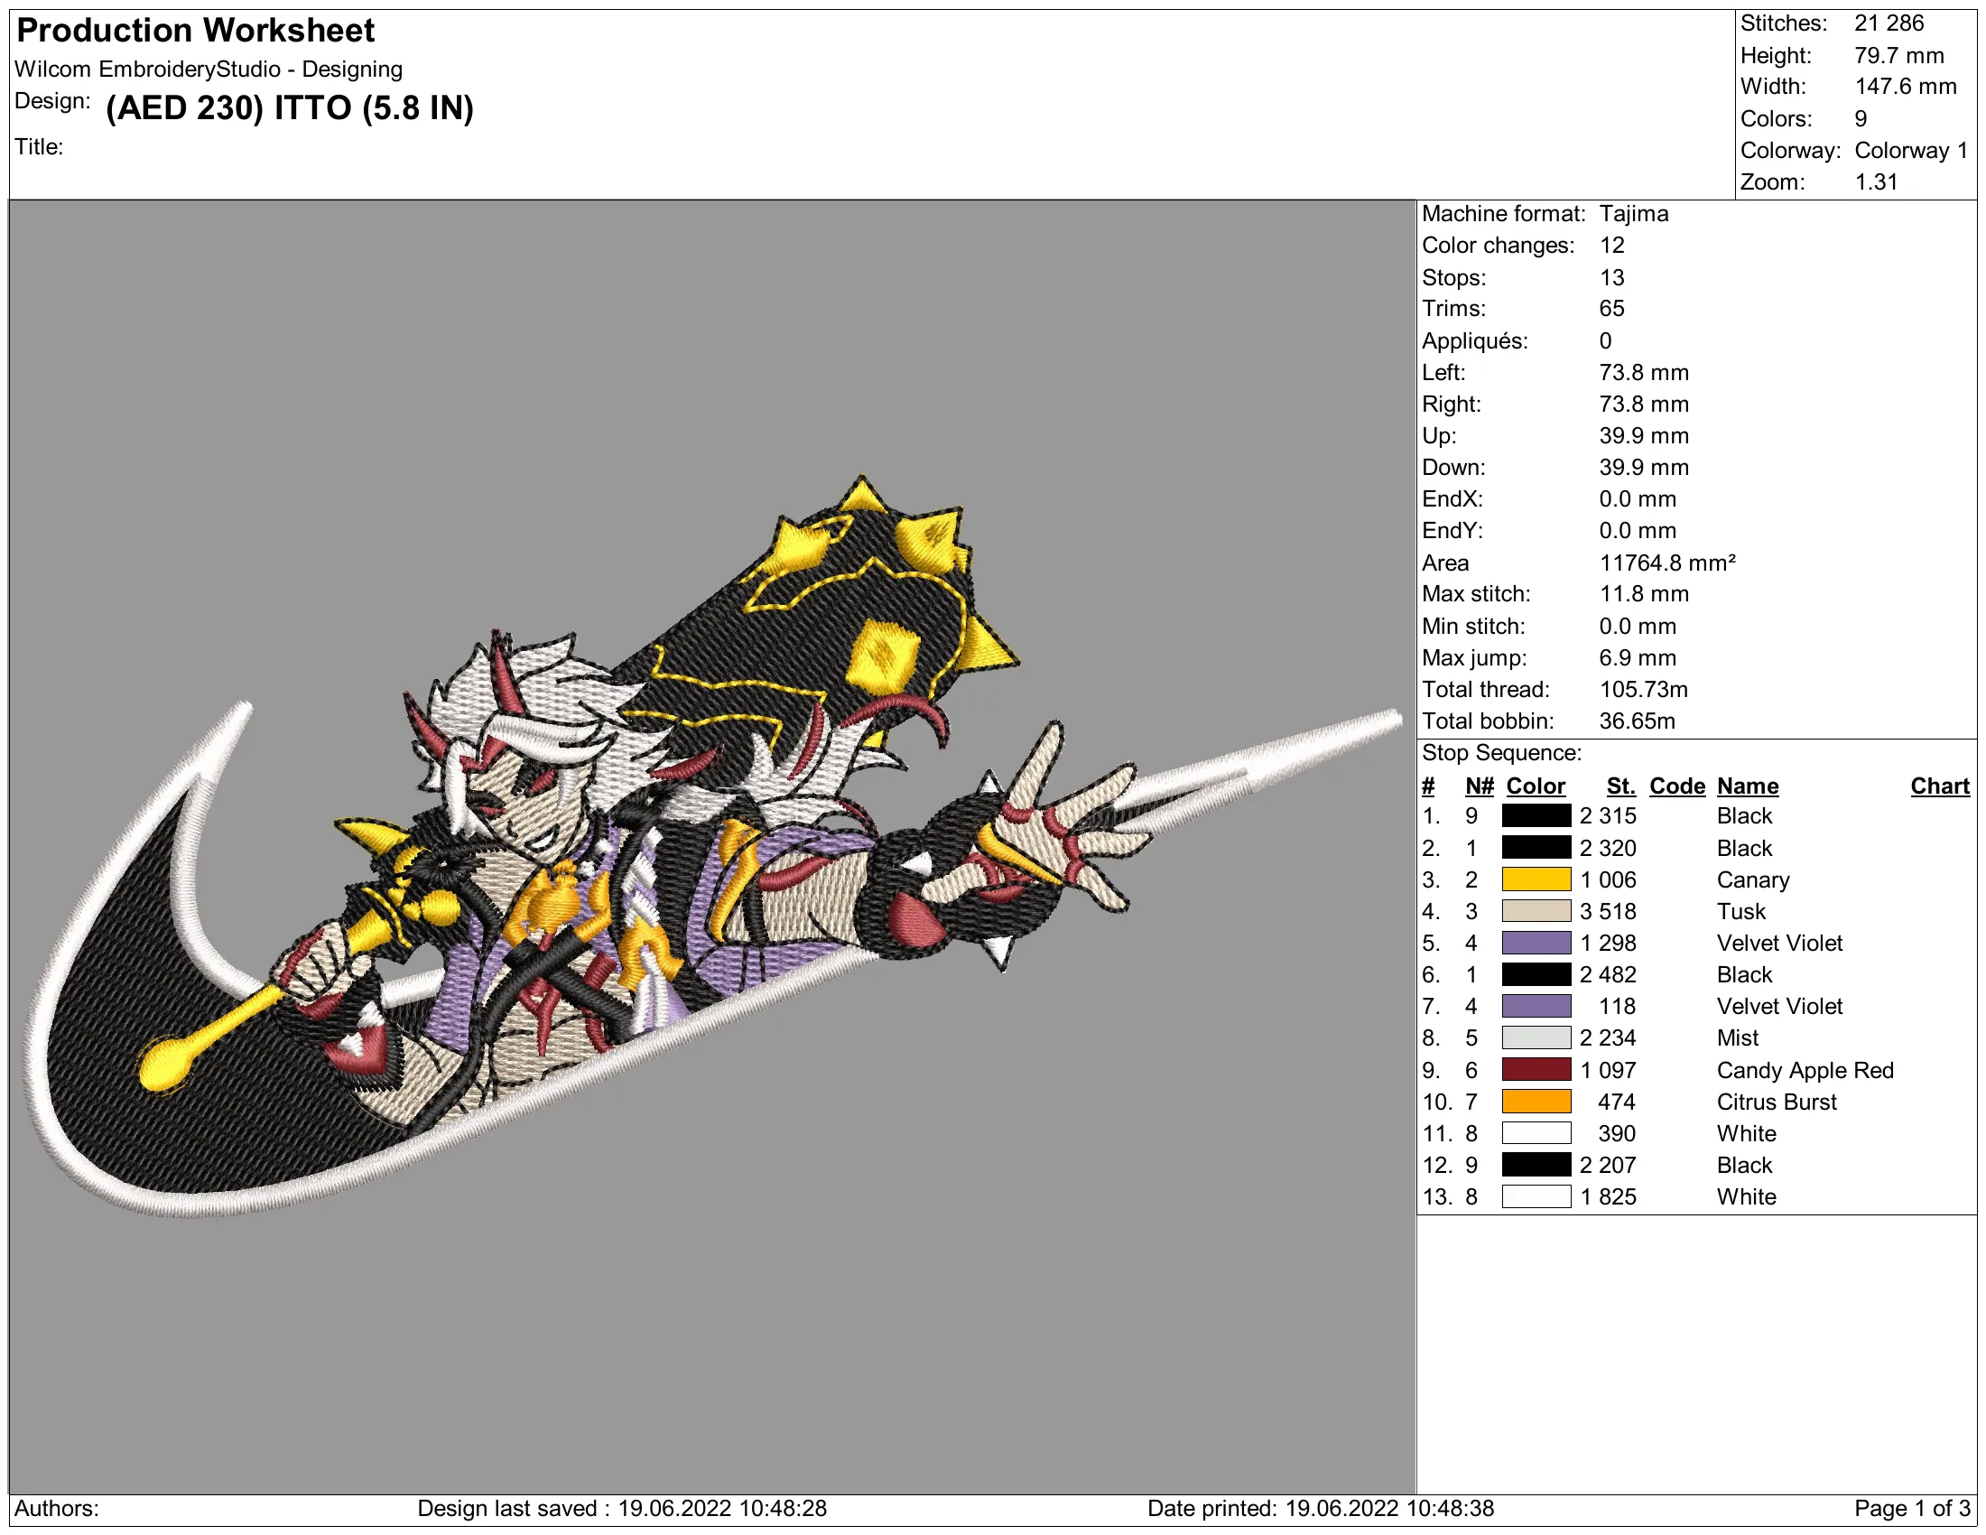Click the black swatch in stop 6
Viewport: 1986px width, 1535px height.
pyautogui.click(x=1536, y=975)
